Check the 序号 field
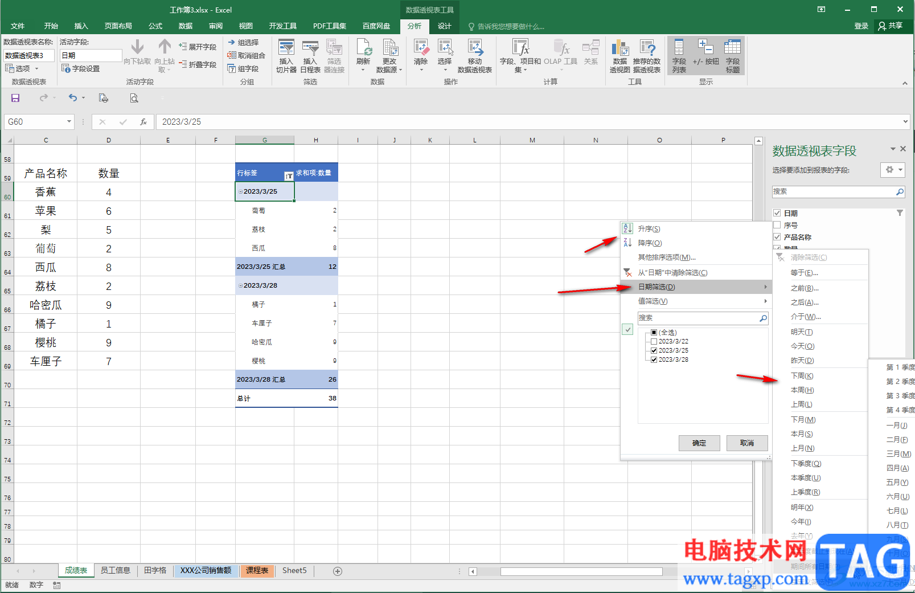Viewport: 915px width, 593px height. coord(777,225)
